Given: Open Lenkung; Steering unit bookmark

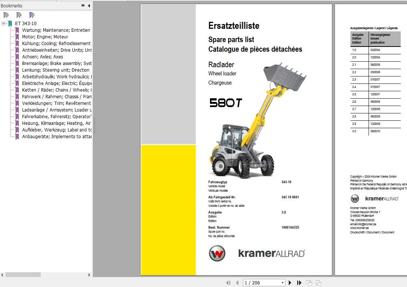Looking at the screenshot, I should [55, 70].
